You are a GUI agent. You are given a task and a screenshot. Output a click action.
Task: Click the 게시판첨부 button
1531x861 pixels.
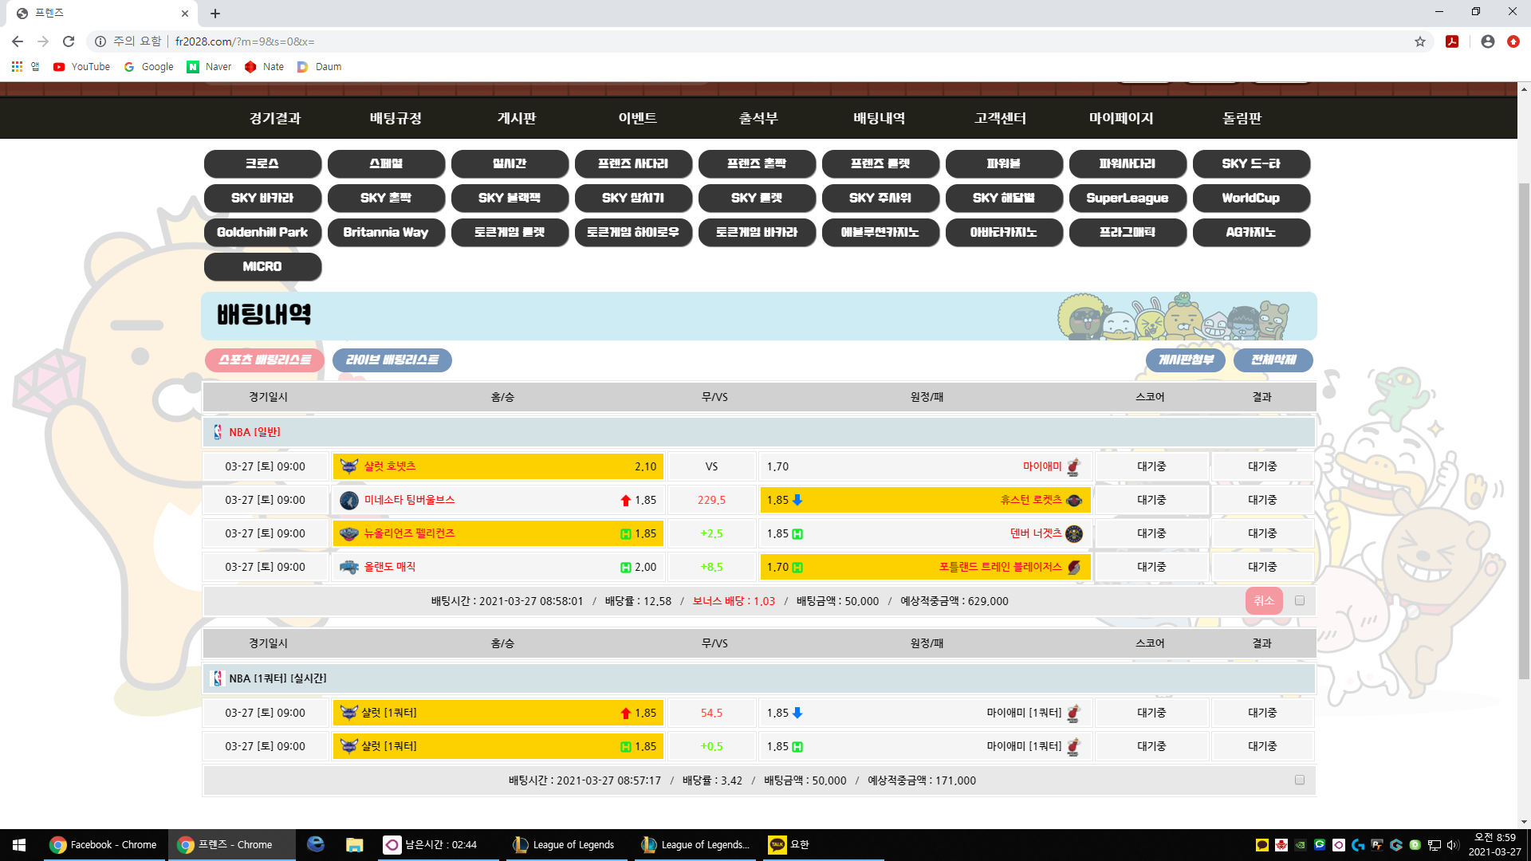tap(1186, 360)
